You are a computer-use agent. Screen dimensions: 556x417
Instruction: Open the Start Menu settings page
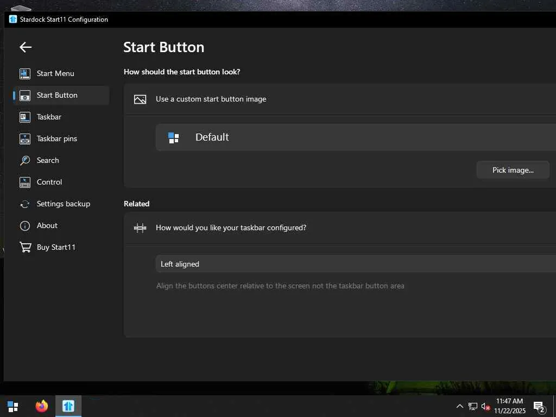[61, 74]
